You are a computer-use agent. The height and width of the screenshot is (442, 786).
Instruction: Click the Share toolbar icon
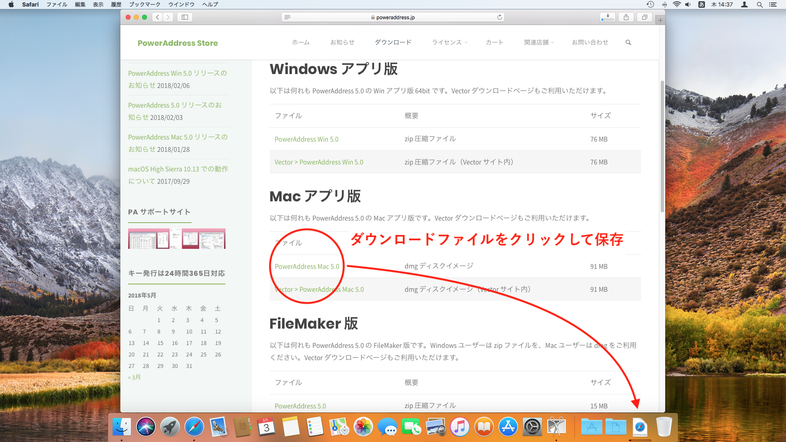[626, 17]
